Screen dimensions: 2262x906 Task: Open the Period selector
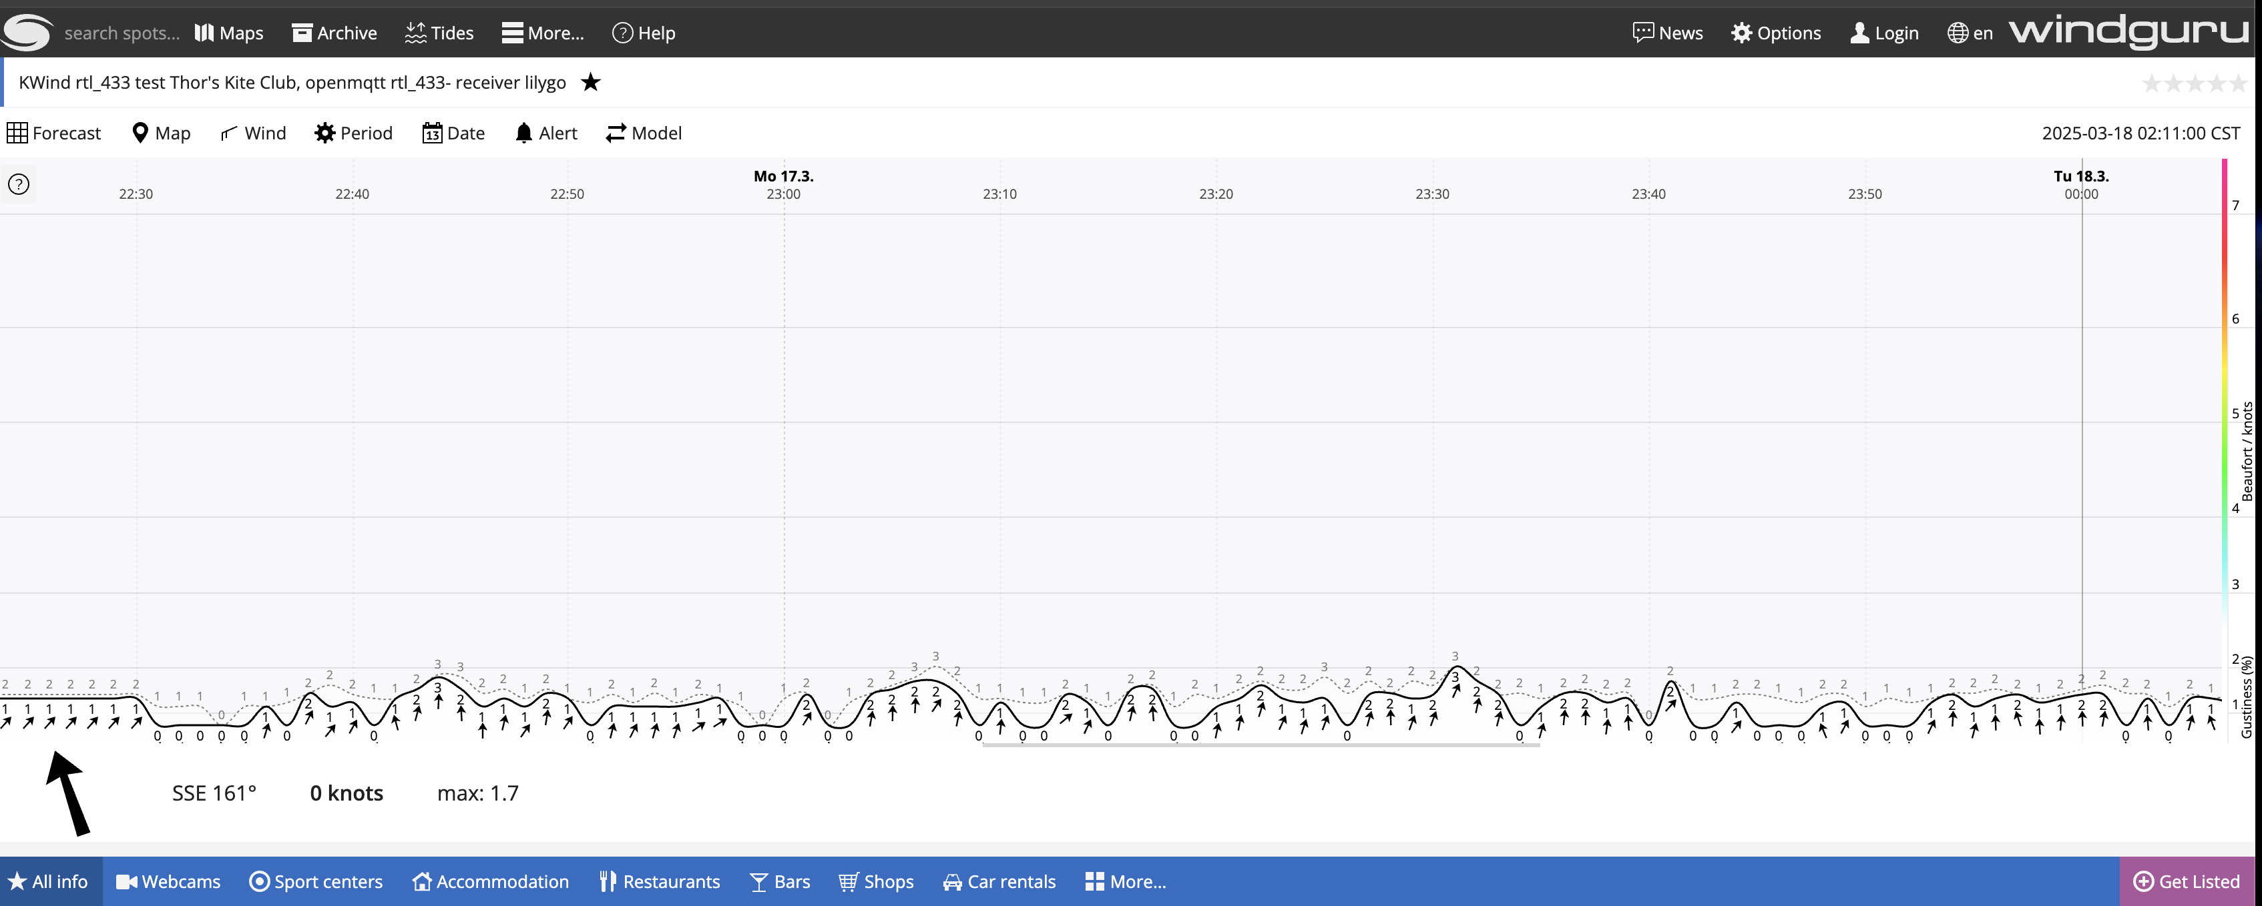point(354,133)
